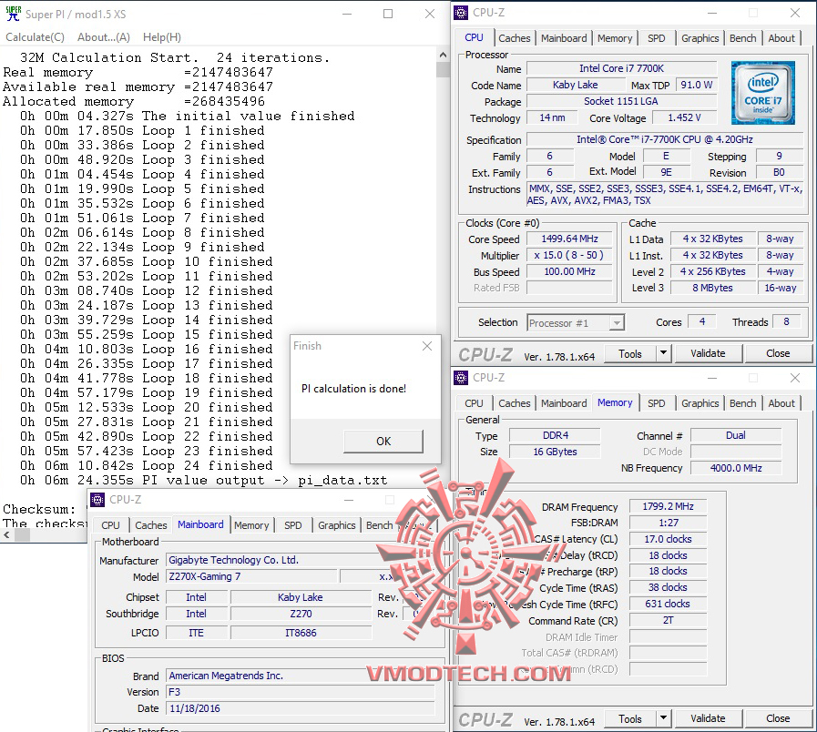Click DRAM Frequency value 1799.2 MHz

668,506
